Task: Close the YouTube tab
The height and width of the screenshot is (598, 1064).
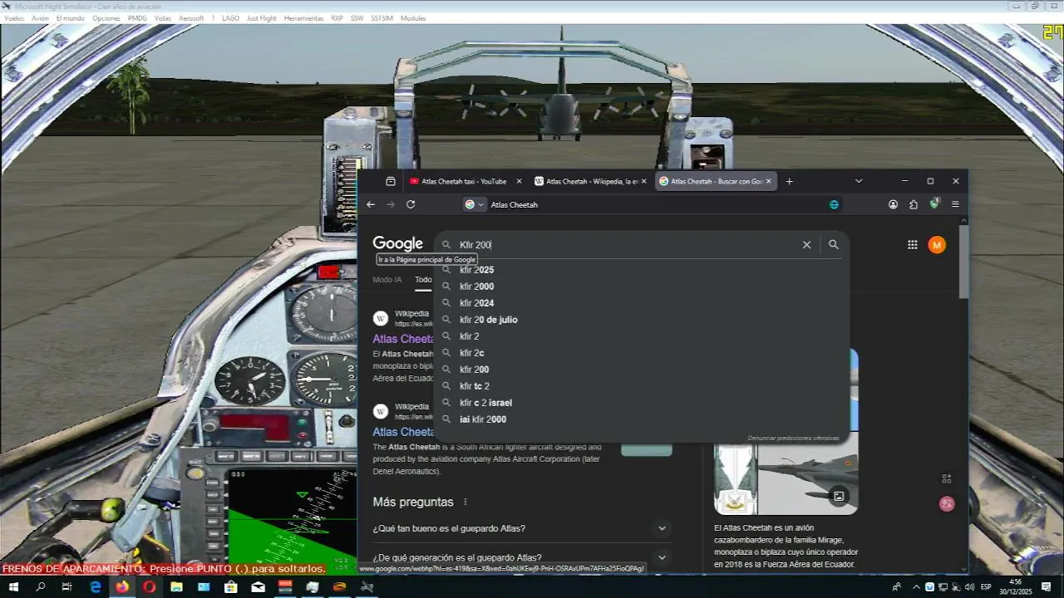Action: pyautogui.click(x=520, y=181)
